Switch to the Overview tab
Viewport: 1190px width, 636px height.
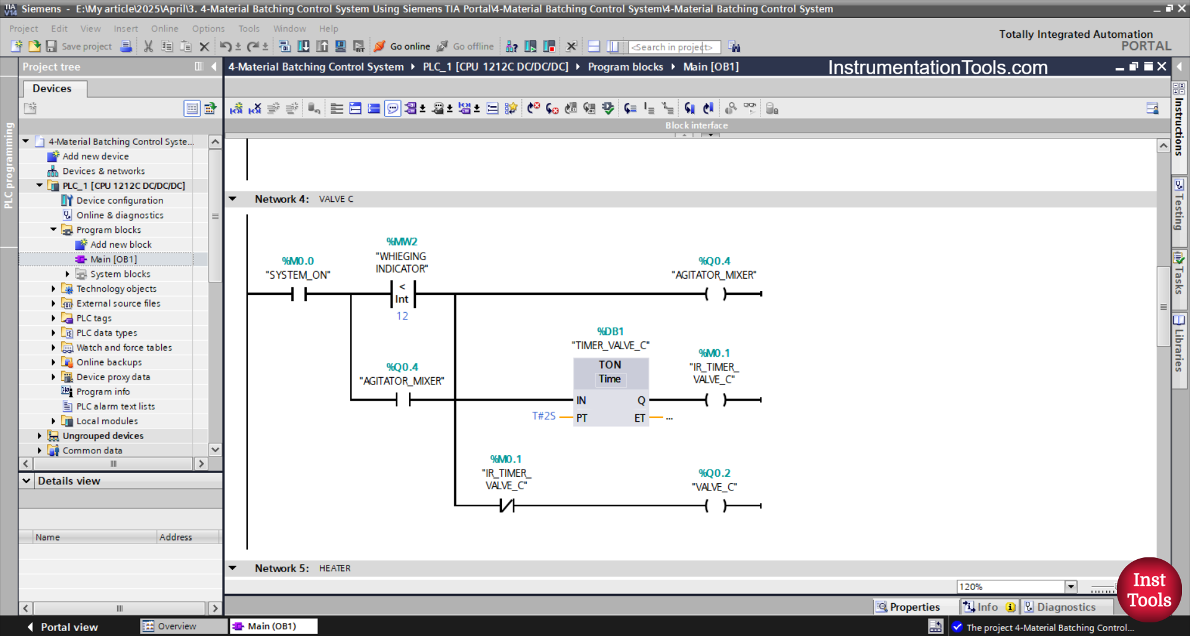coord(183,626)
